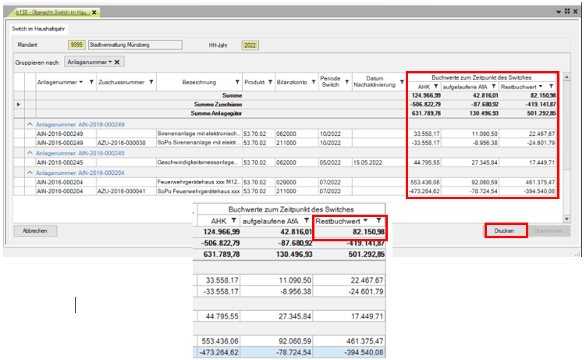Screen dimensions: 586x360
Task: Open filter for Zuschussnummer column
Action: click(151, 82)
